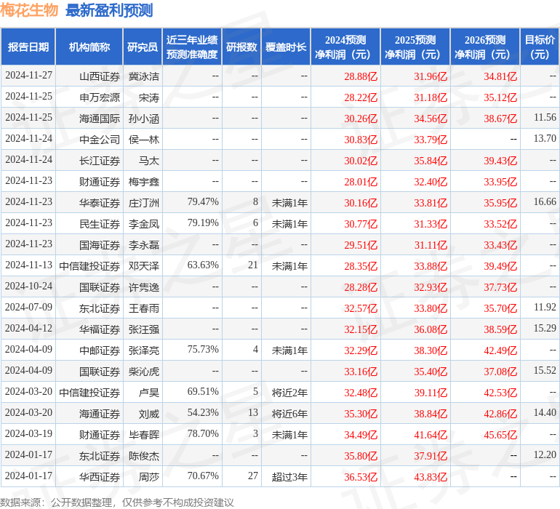Click researcher name 卢昊
The height and width of the screenshot is (509, 560).
point(149,393)
